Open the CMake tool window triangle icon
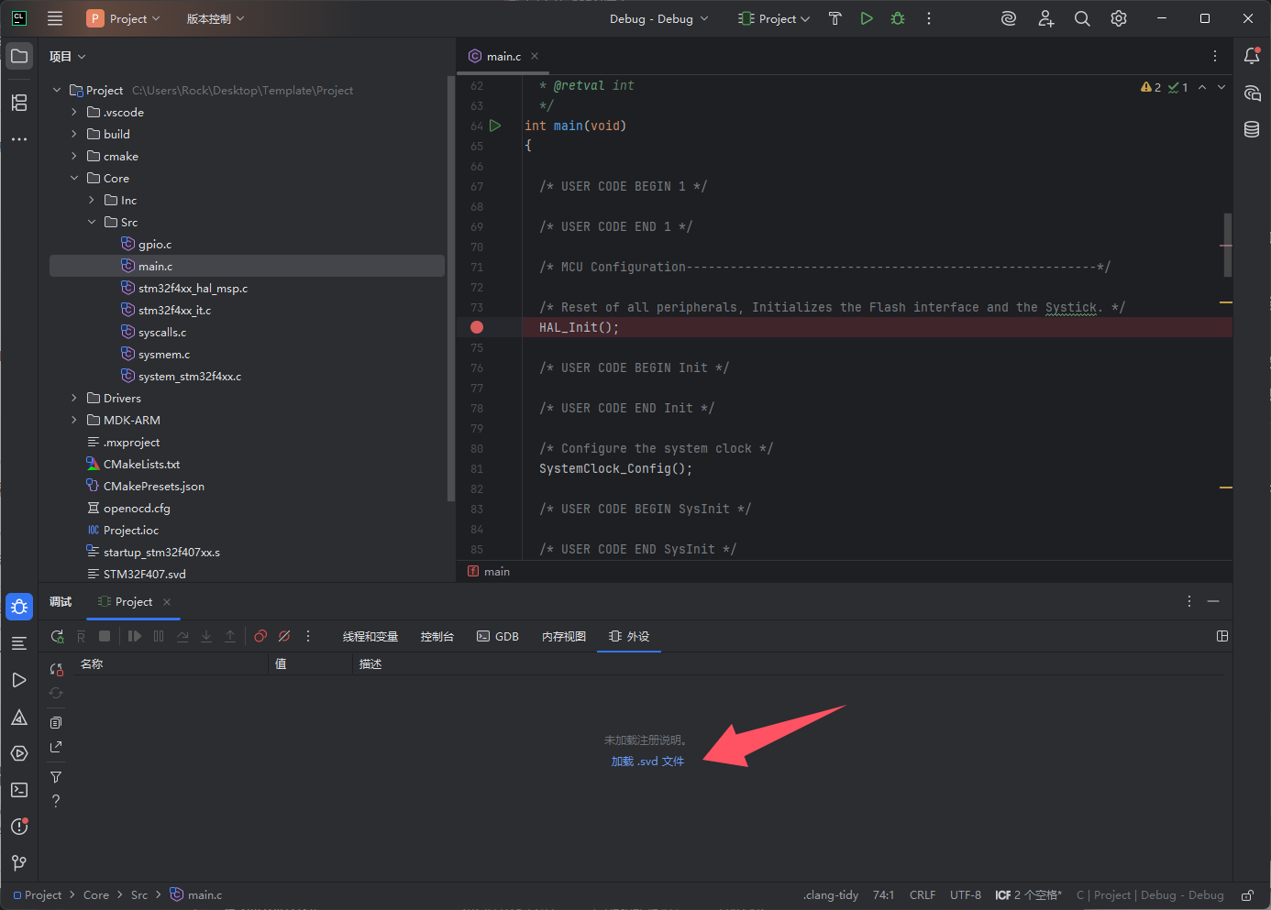The height and width of the screenshot is (910, 1271). click(19, 717)
